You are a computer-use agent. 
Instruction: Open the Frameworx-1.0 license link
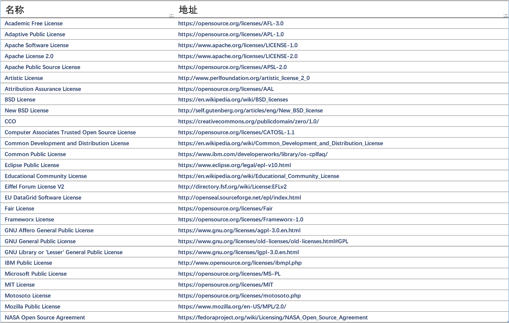pyautogui.click(x=241, y=219)
